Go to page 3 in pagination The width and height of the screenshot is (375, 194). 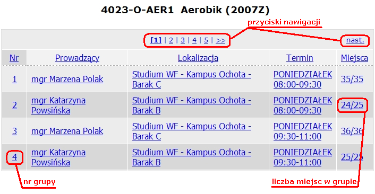click(183, 40)
